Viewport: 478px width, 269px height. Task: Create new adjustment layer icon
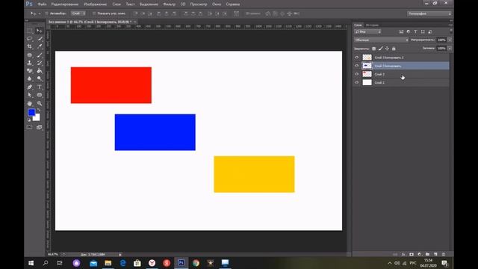[x=420, y=254]
